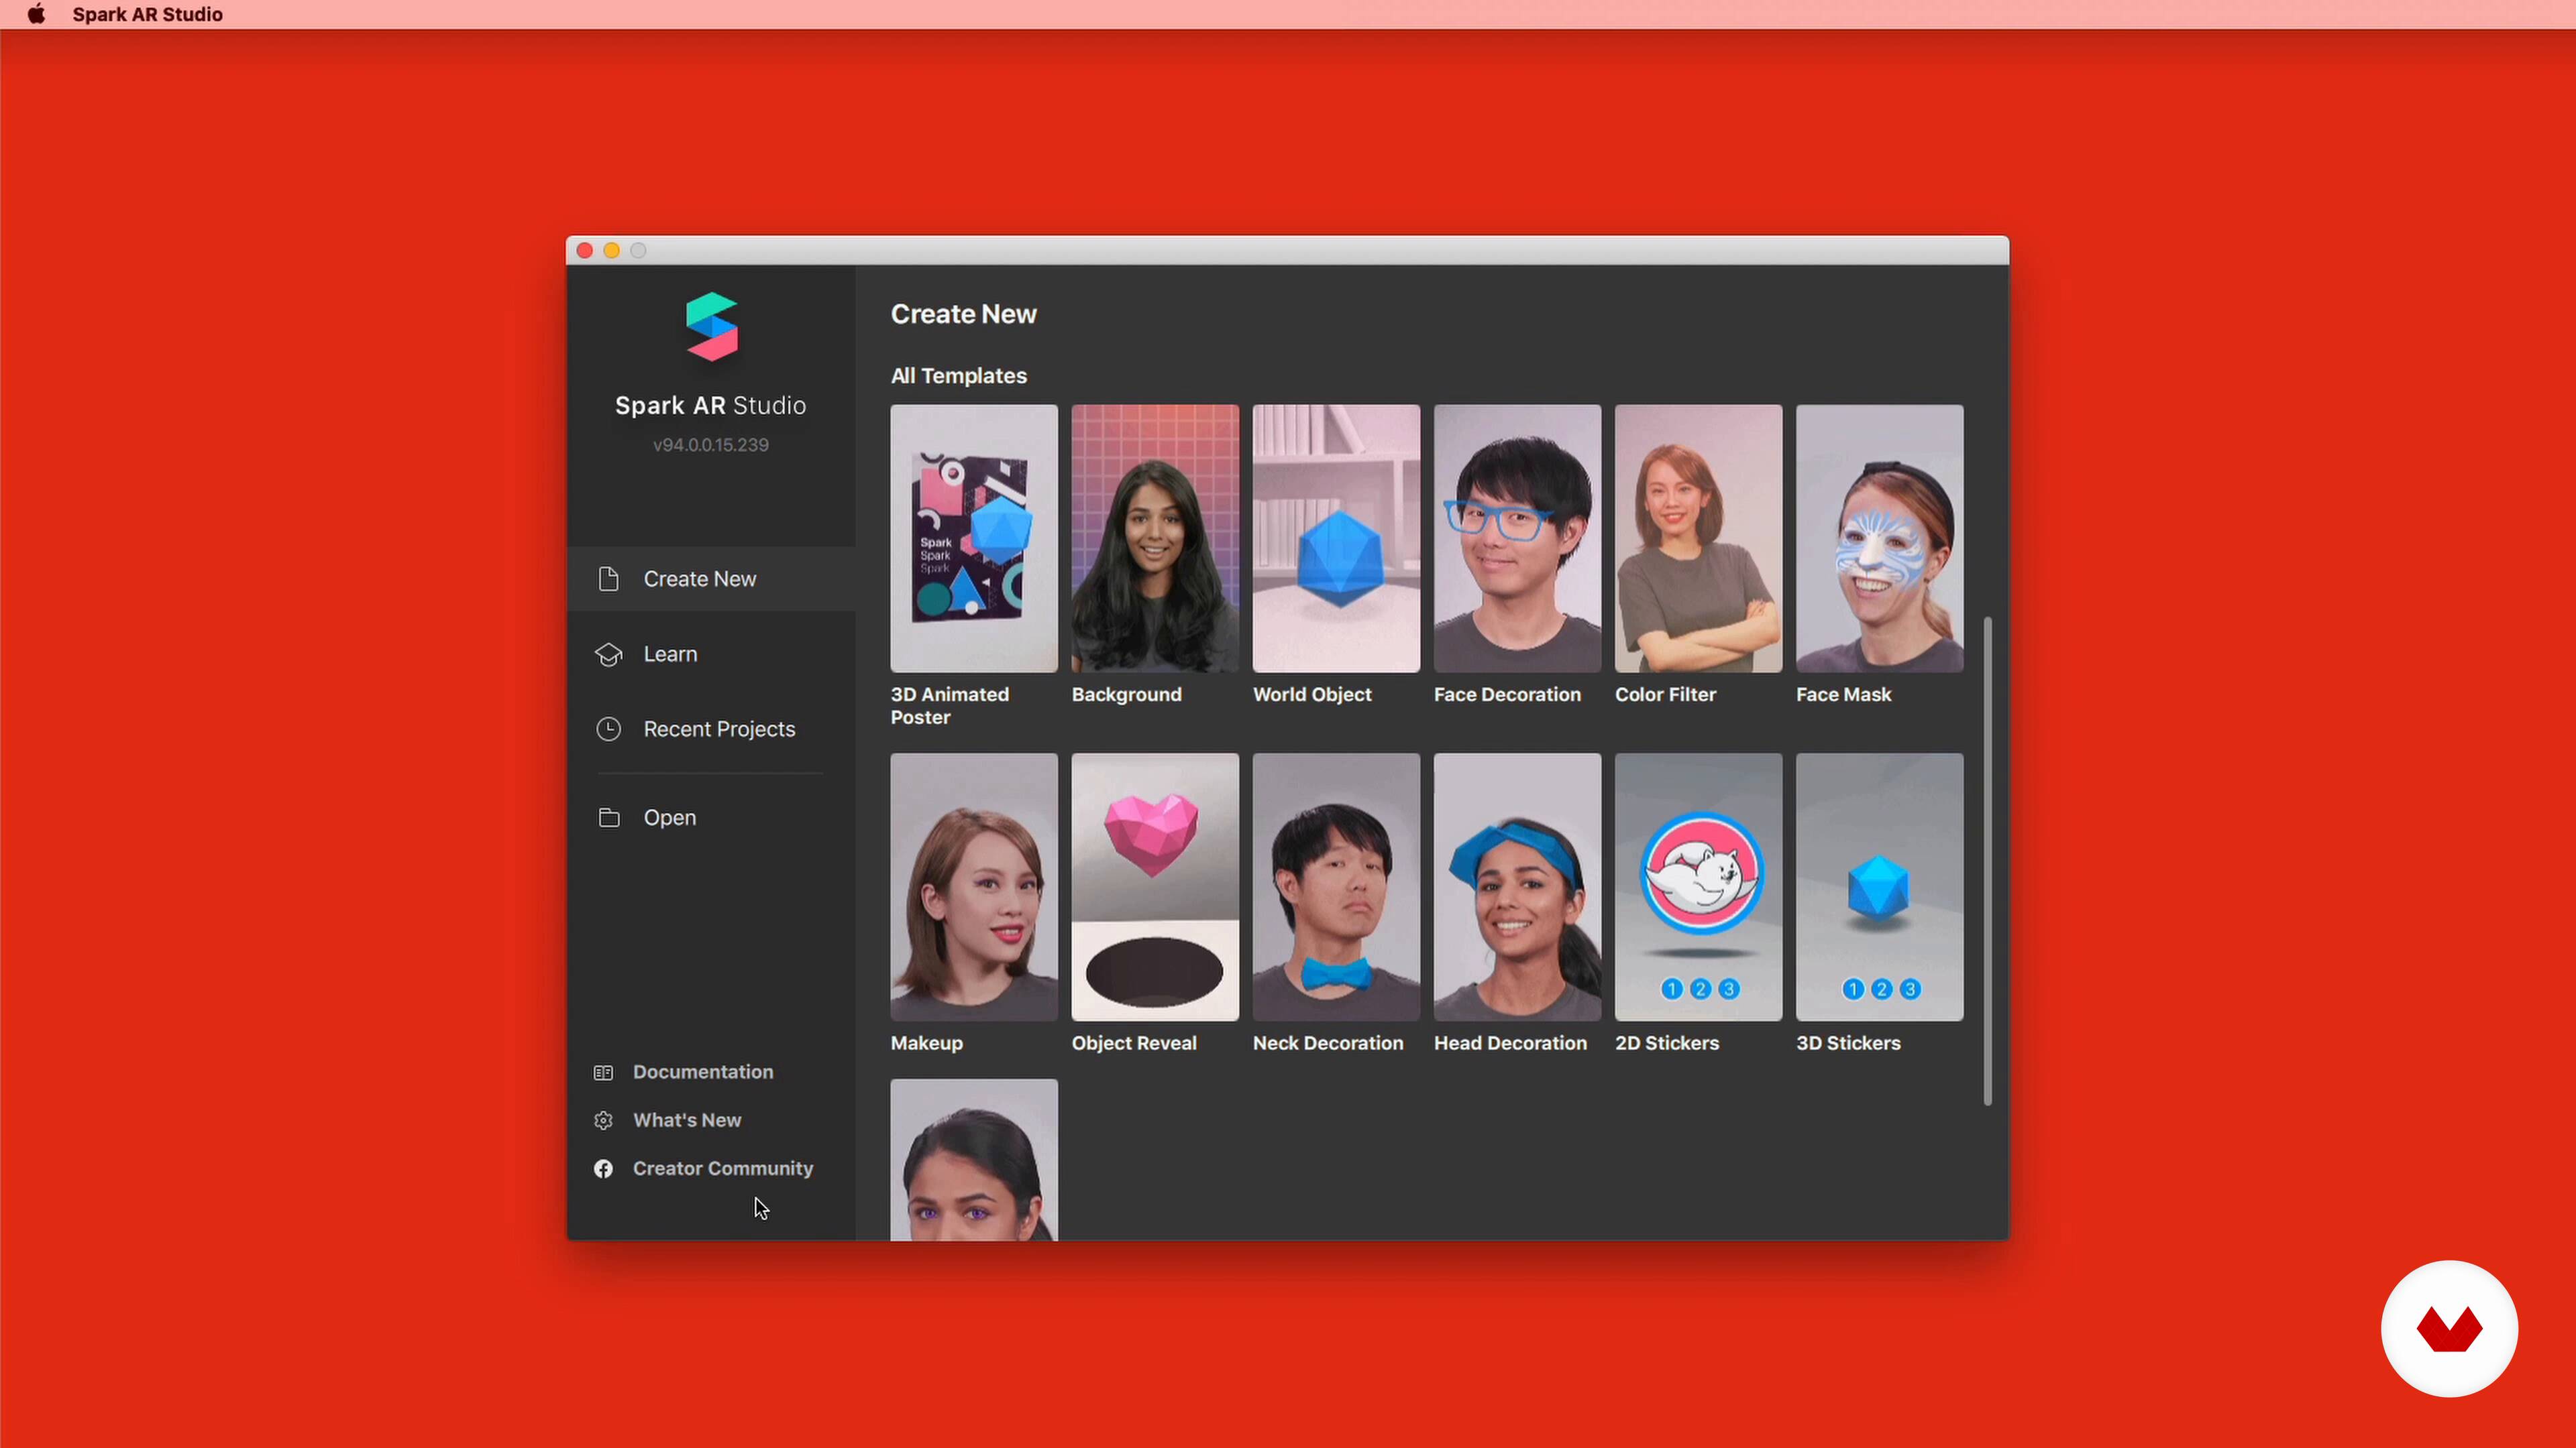
Task: Choose the World Object template thumbnail
Action: 1336,538
